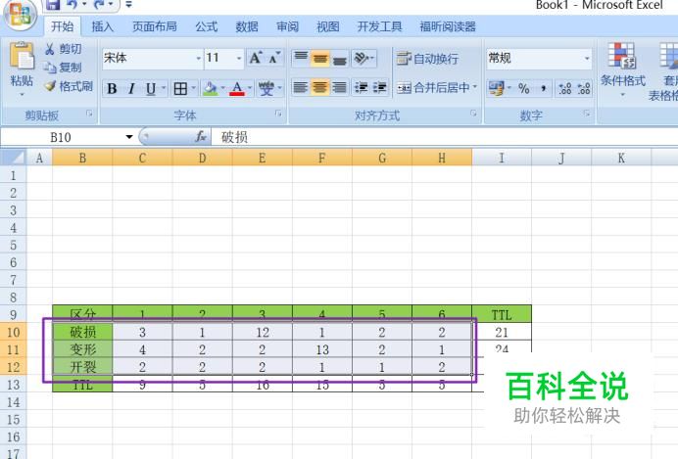The image size is (678, 459).
Task: Open the 开发工具 (Developer) tab
Action: (x=379, y=26)
